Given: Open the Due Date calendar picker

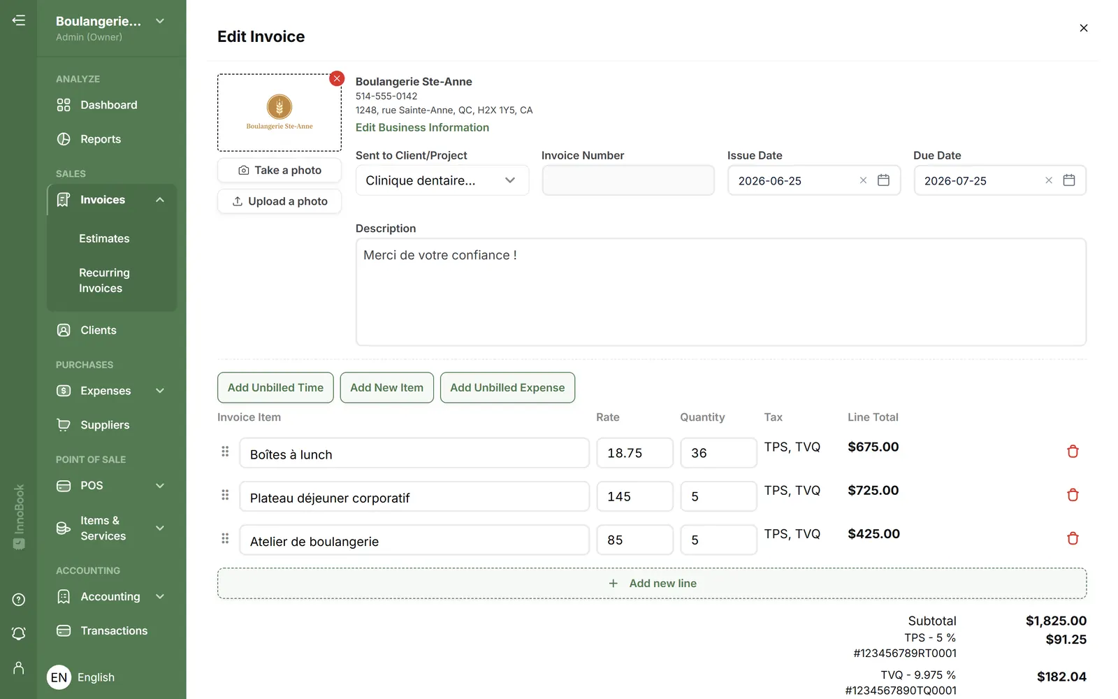Looking at the screenshot, I should [1068, 180].
